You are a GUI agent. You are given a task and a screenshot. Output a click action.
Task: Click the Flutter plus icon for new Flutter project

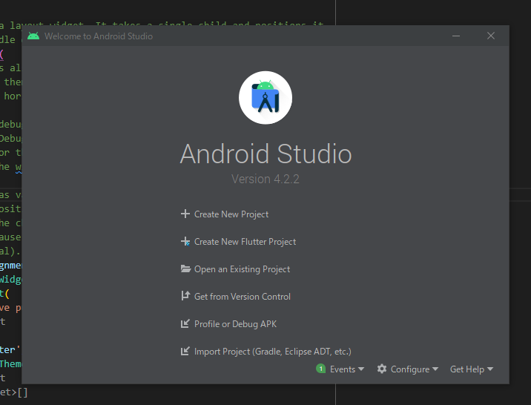tap(185, 241)
